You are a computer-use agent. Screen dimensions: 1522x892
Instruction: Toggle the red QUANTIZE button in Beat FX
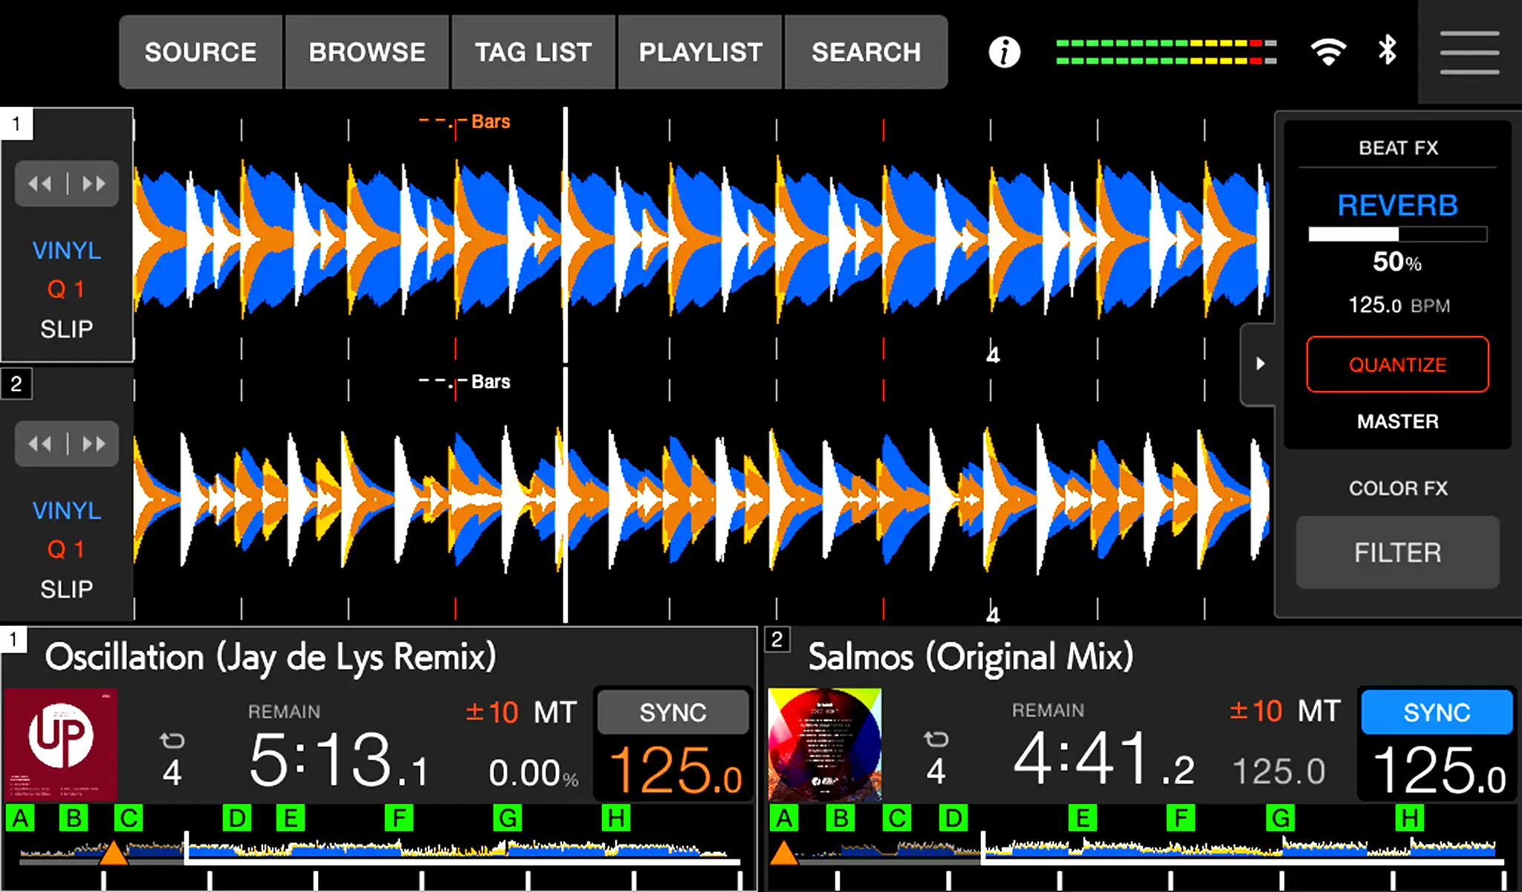[1397, 364]
